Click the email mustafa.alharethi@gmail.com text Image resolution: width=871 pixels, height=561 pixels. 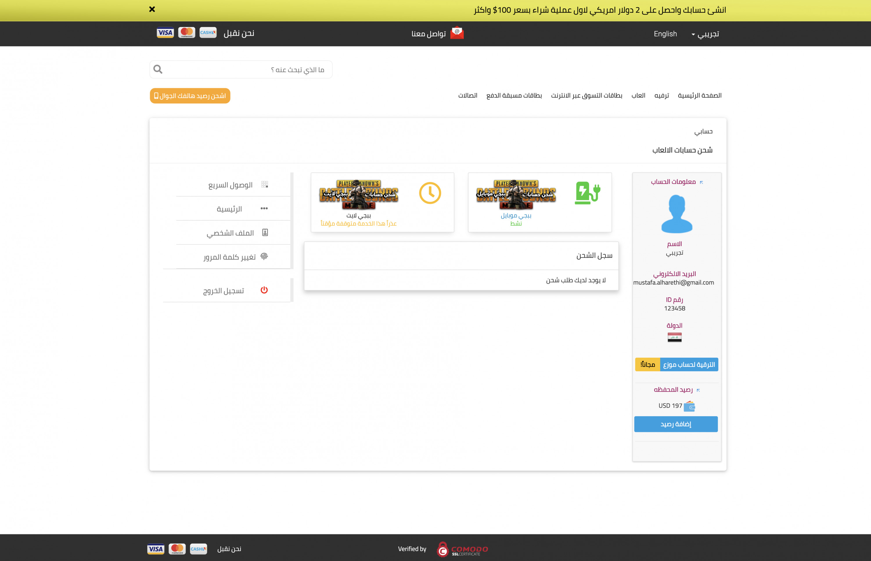[x=673, y=282]
